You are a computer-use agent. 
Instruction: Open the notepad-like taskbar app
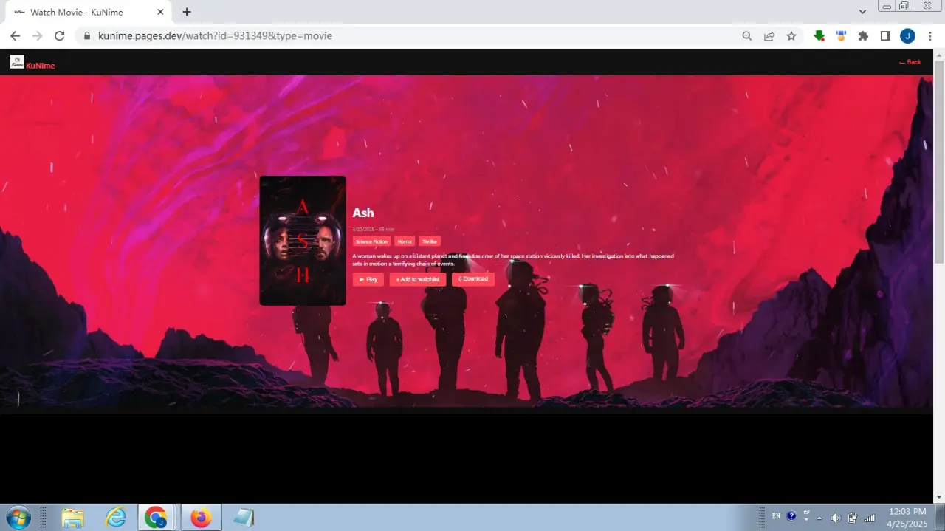point(243,517)
